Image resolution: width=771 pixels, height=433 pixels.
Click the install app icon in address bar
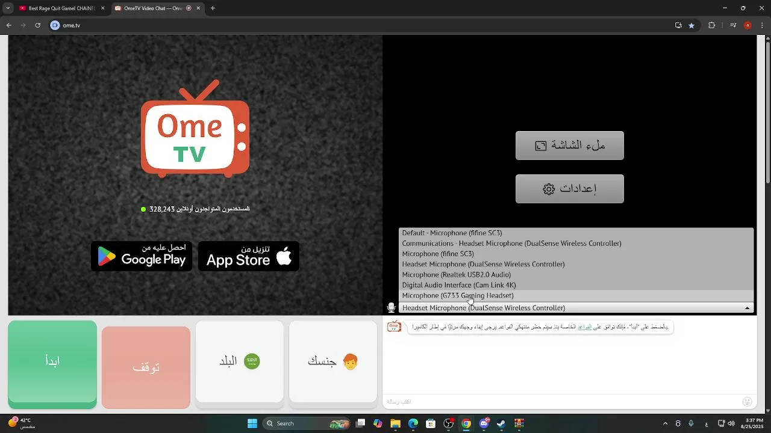click(678, 25)
